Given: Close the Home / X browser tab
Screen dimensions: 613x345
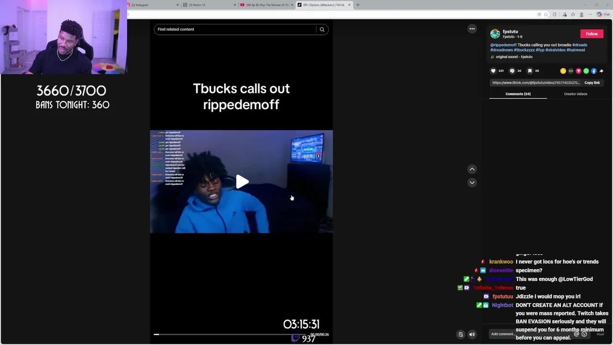Looking at the screenshot, I should [235, 5].
